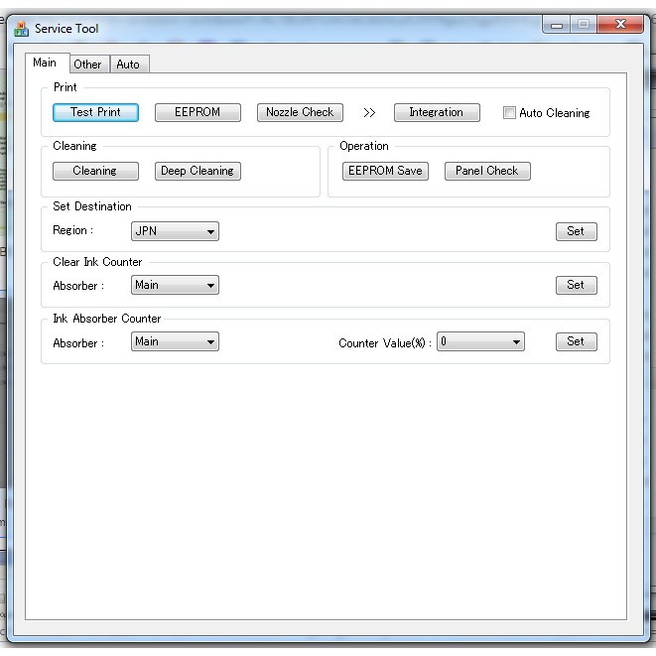This screenshot has width=656, height=656.
Task: Click Set for Clear Ink Counter
Action: 576,286
